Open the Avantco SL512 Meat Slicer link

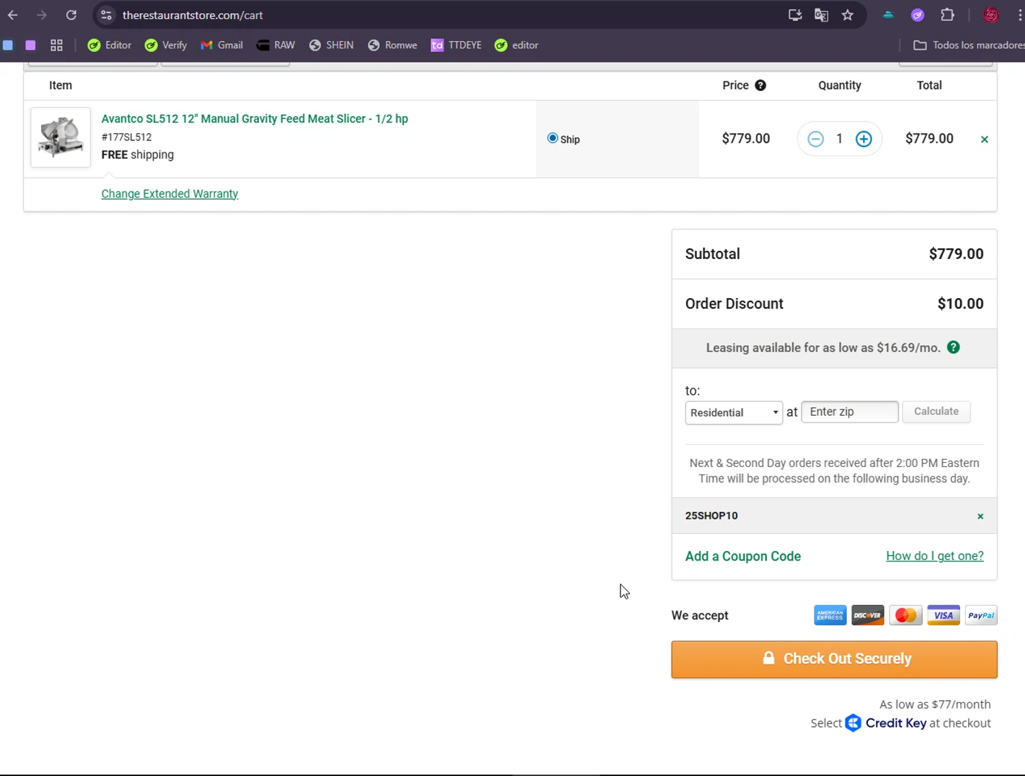click(255, 119)
